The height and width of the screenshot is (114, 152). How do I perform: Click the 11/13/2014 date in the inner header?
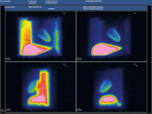tap(51, 9)
